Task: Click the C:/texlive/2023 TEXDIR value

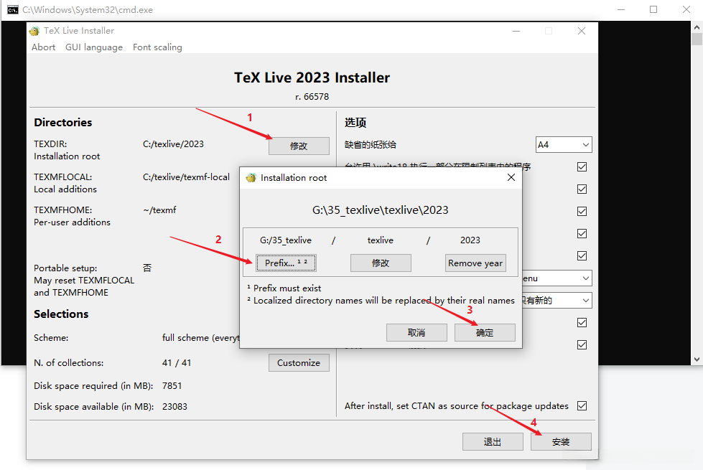Action: click(173, 144)
